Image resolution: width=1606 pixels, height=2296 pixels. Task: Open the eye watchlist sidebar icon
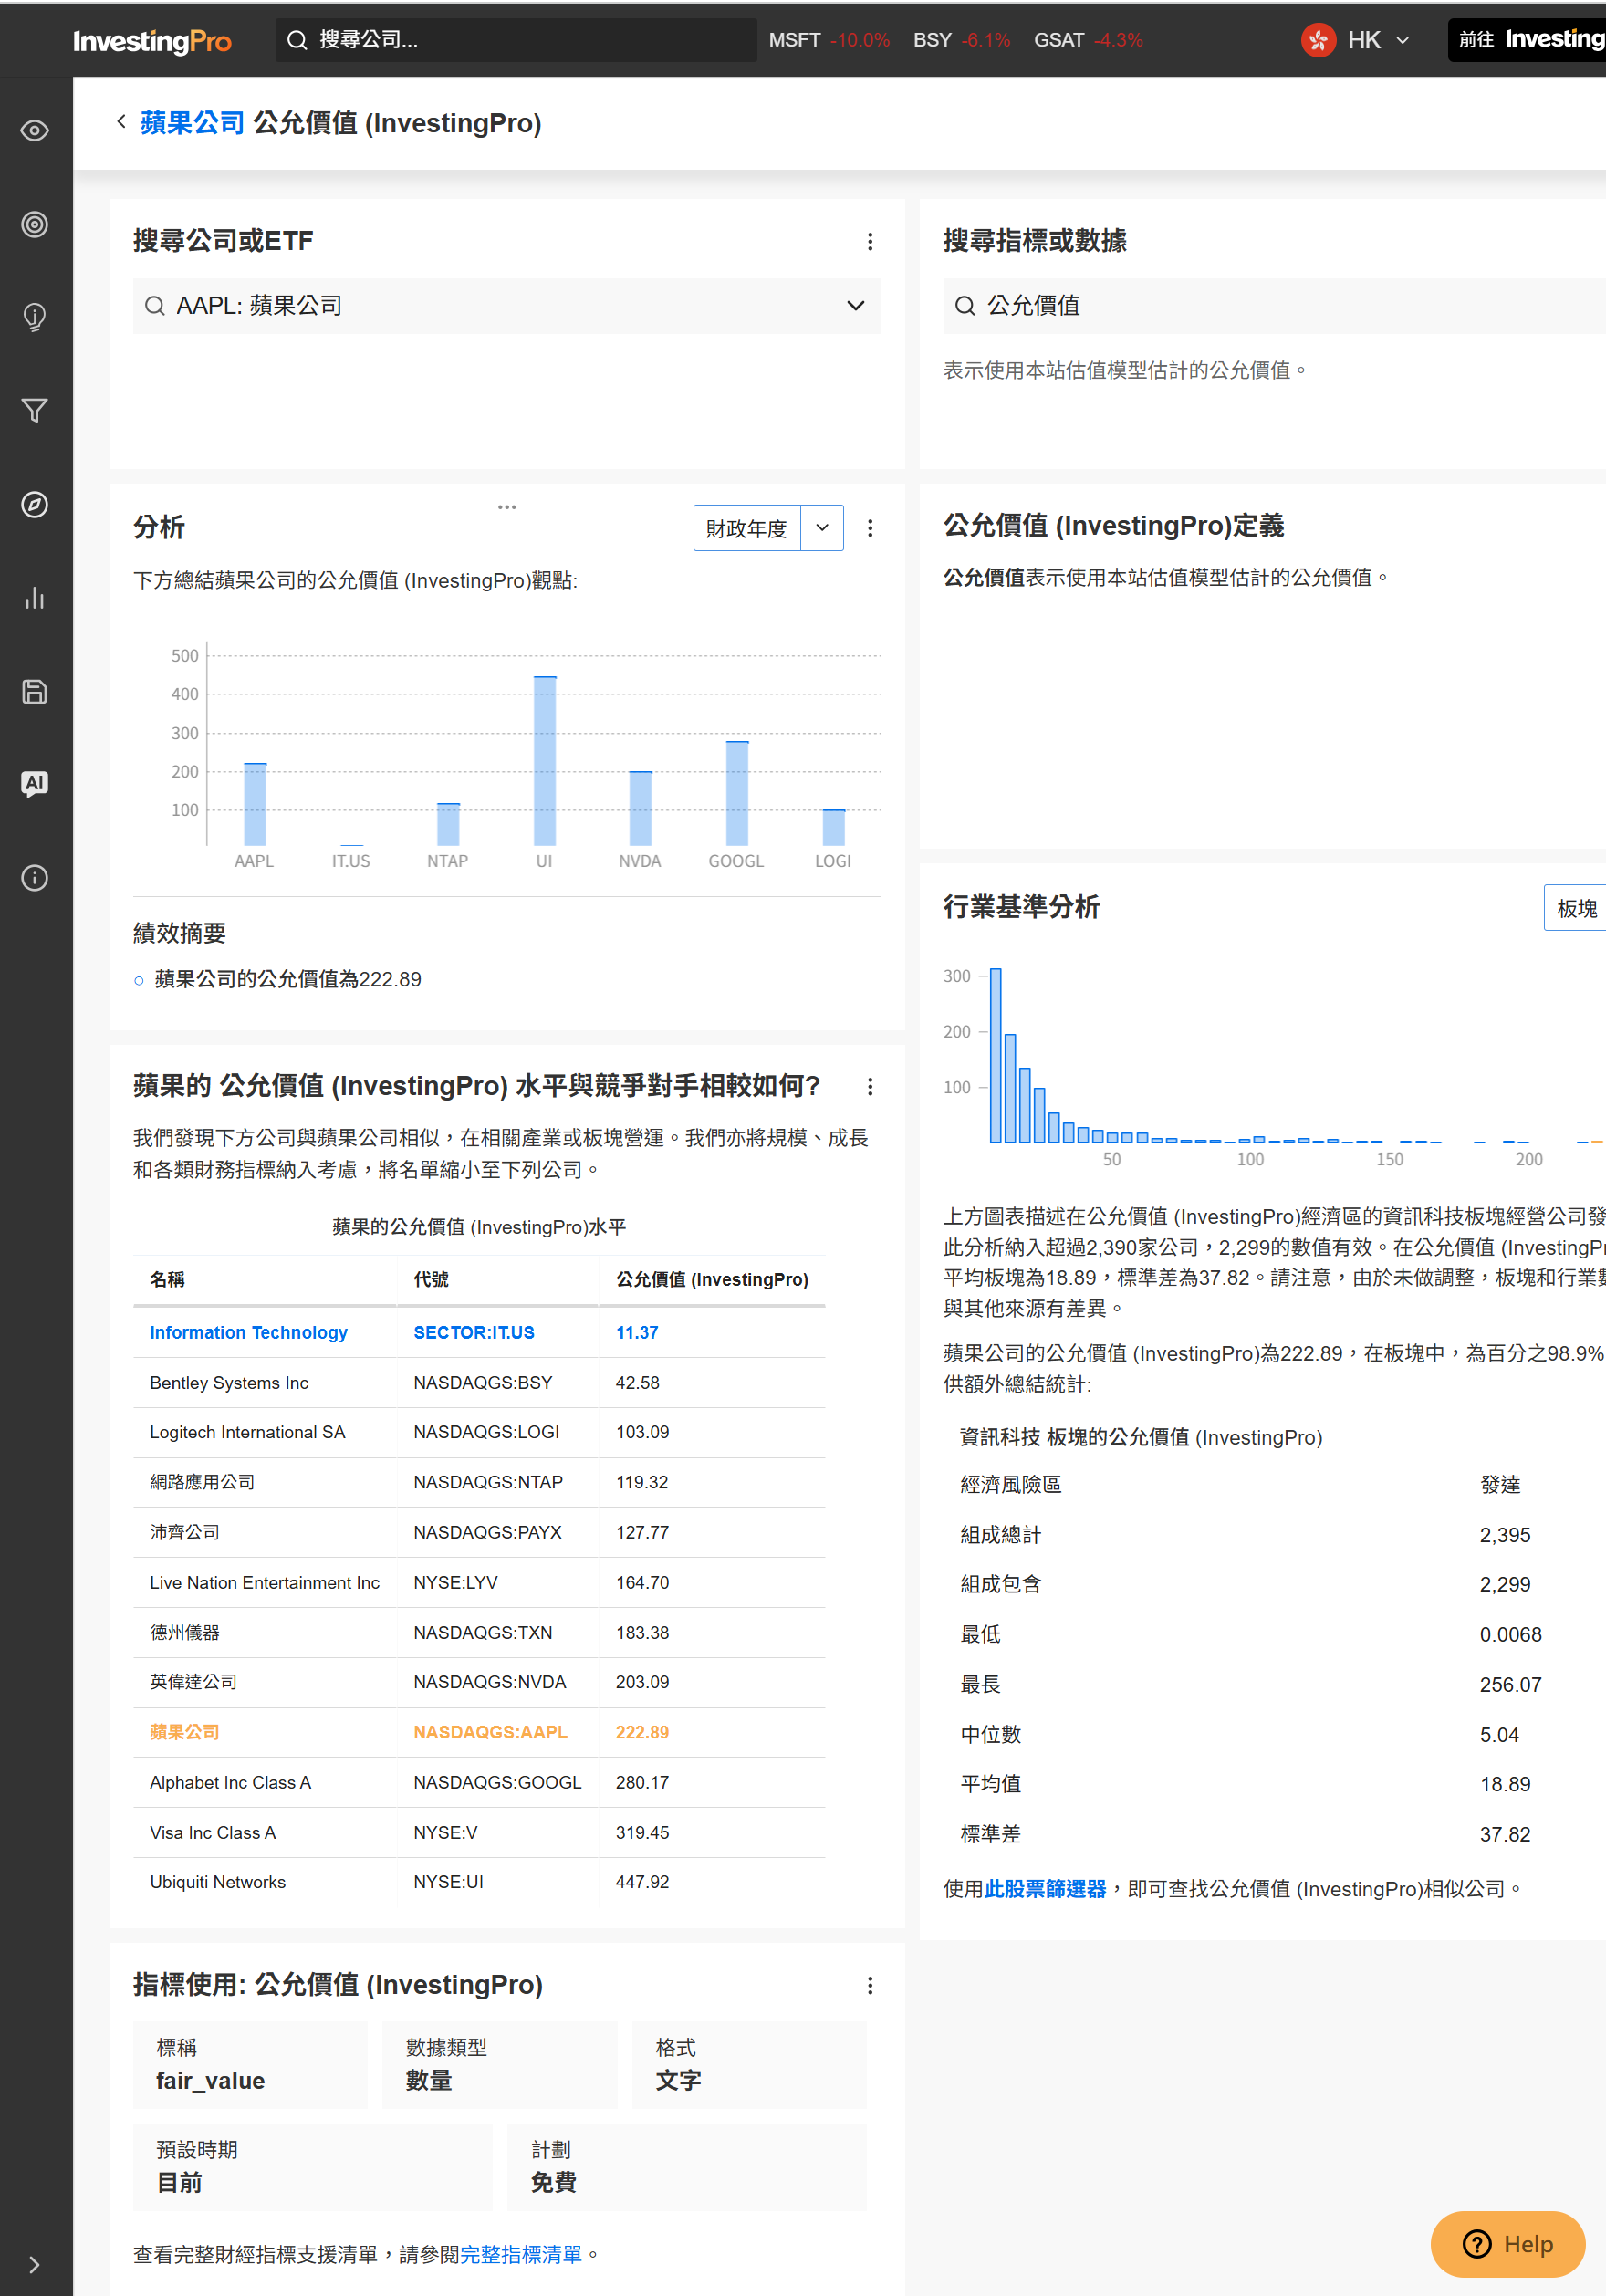(x=35, y=131)
